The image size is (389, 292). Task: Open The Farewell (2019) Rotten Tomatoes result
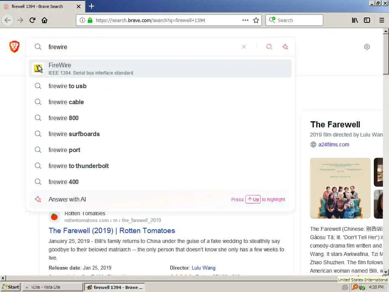click(112, 231)
